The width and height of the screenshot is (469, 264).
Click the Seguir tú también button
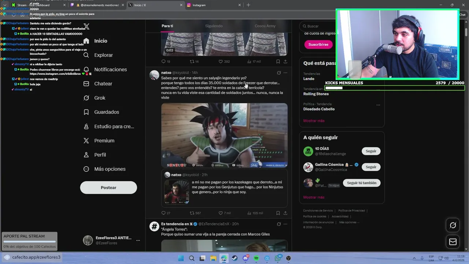tap(362, 183)
